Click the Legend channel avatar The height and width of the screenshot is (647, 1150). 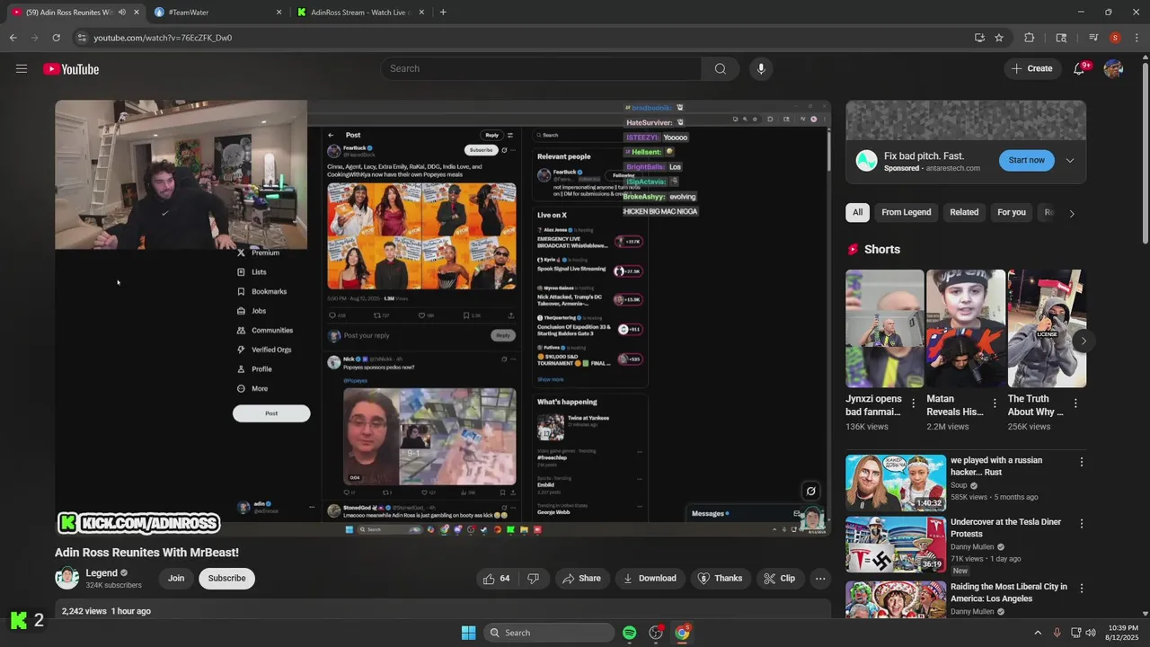pos(66,578)
